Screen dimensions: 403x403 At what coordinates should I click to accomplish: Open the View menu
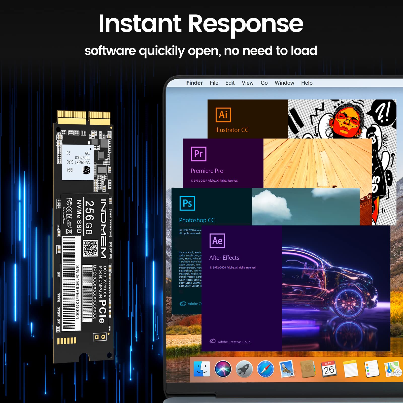coord(248,83)
